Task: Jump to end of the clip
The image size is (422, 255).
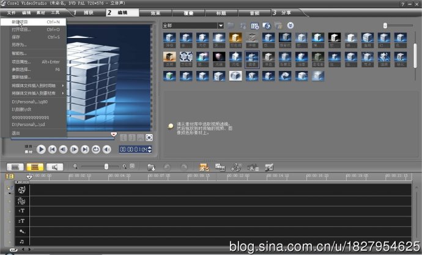Action: coord(85,149)
